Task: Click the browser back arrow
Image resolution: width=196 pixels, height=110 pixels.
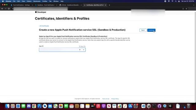Action: click(2, 9)
